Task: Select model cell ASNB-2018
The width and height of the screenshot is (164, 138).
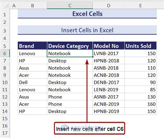Action: coord(109,68)
